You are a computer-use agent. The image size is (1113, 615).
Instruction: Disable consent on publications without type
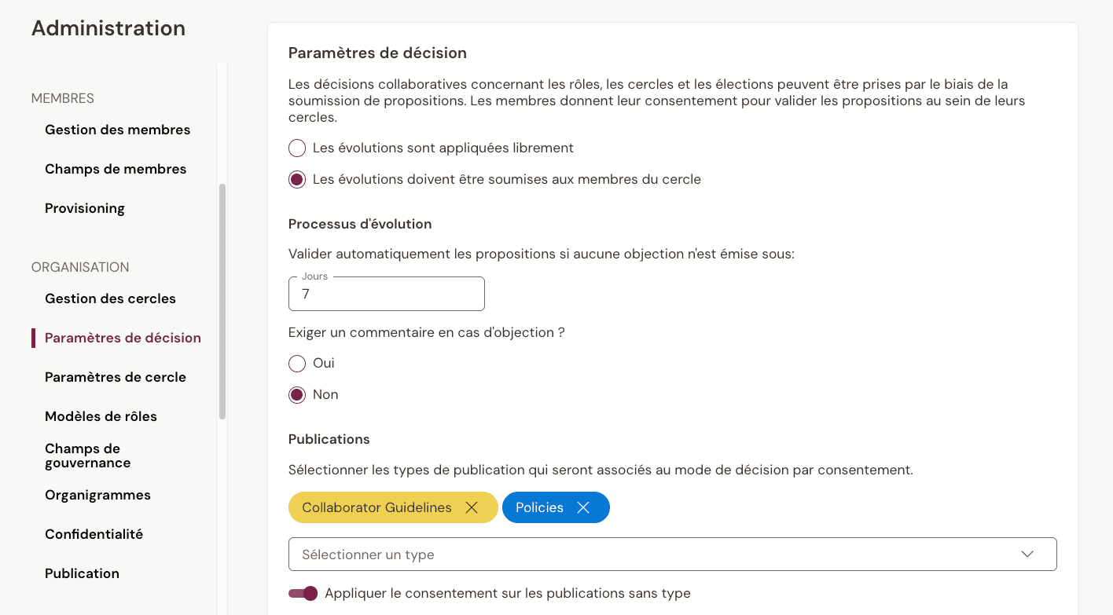point(303,593)
